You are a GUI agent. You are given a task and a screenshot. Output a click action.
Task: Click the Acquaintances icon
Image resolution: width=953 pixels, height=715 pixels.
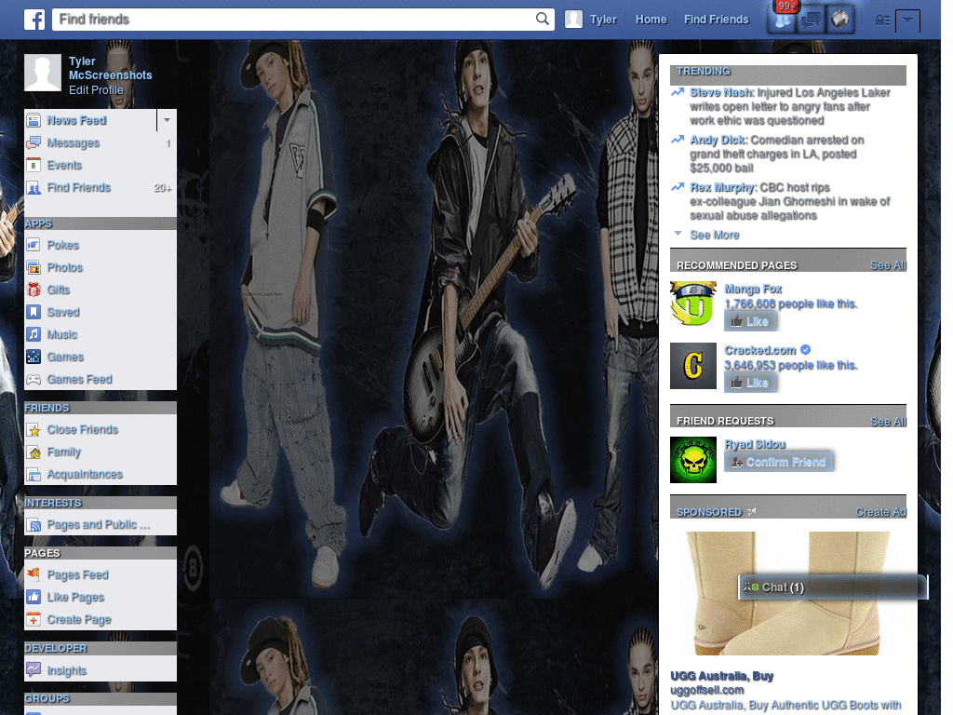pos(34,474)
